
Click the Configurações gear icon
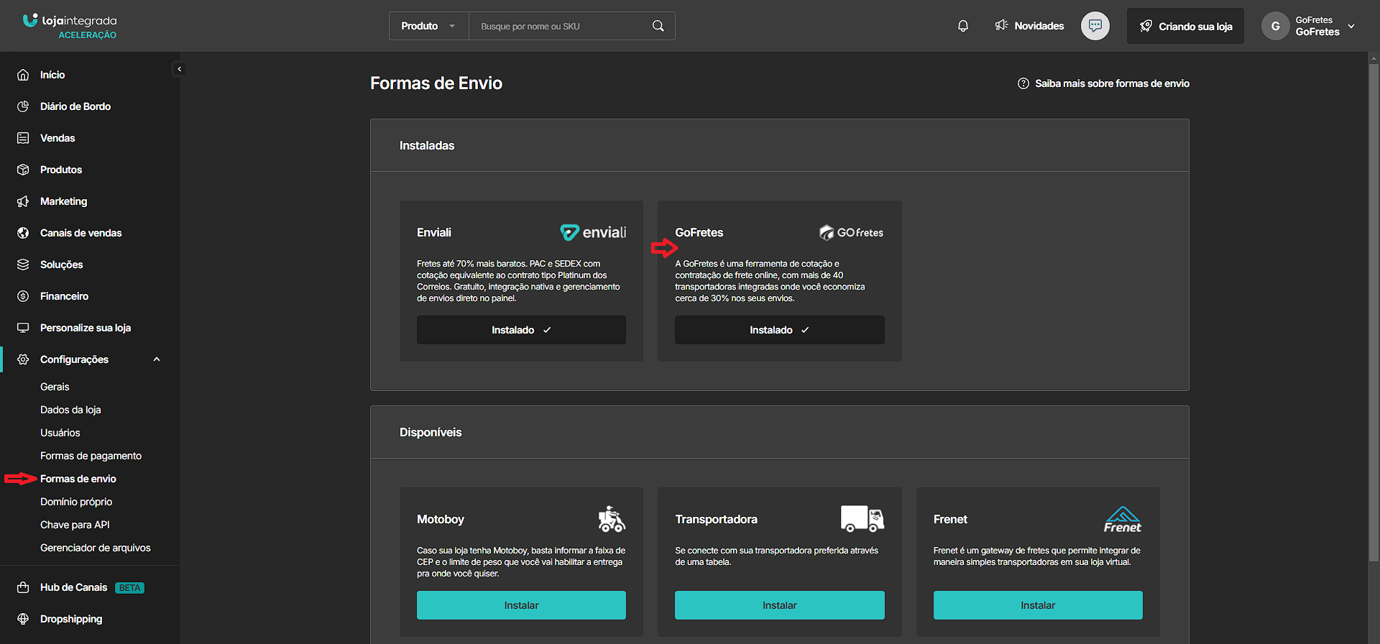pos(23,359)
